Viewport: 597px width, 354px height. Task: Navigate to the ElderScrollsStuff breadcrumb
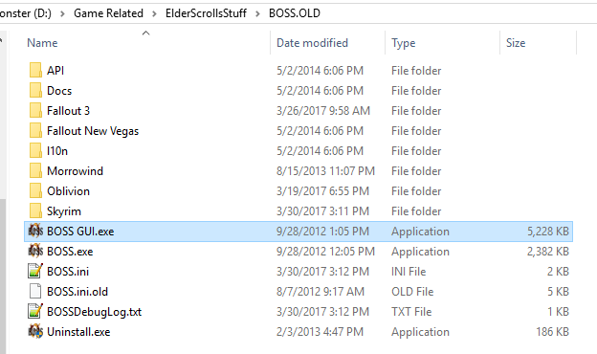(206, 13)
